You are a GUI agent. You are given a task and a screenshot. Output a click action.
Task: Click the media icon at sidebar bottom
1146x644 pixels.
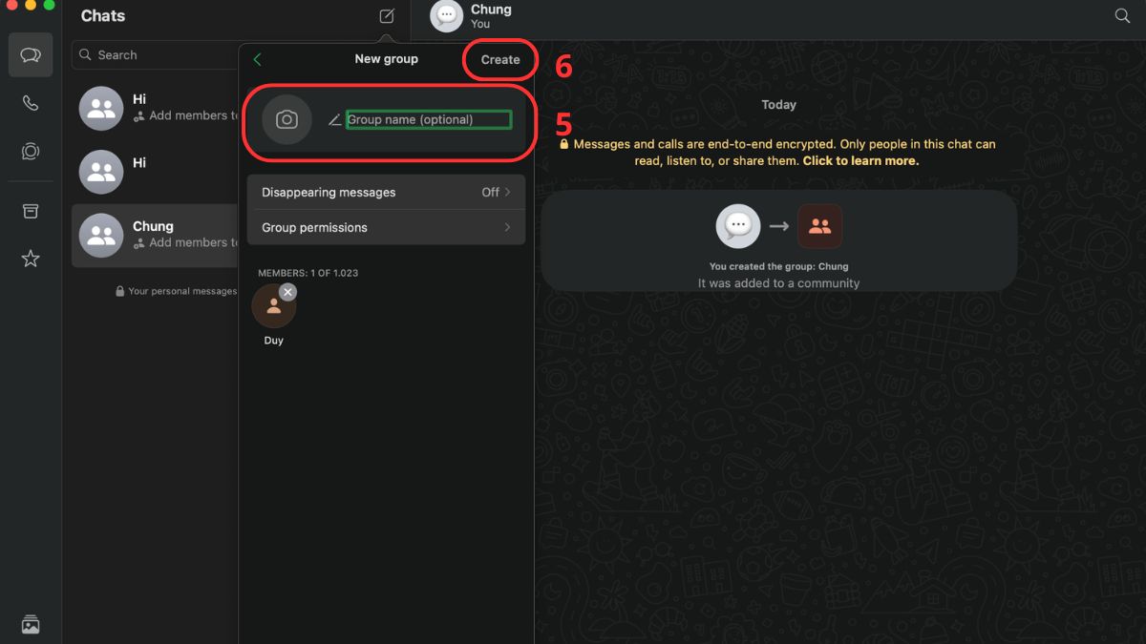31,625
